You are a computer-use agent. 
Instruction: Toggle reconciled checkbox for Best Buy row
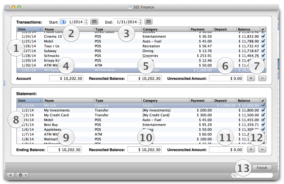click(x=263, y=124)
